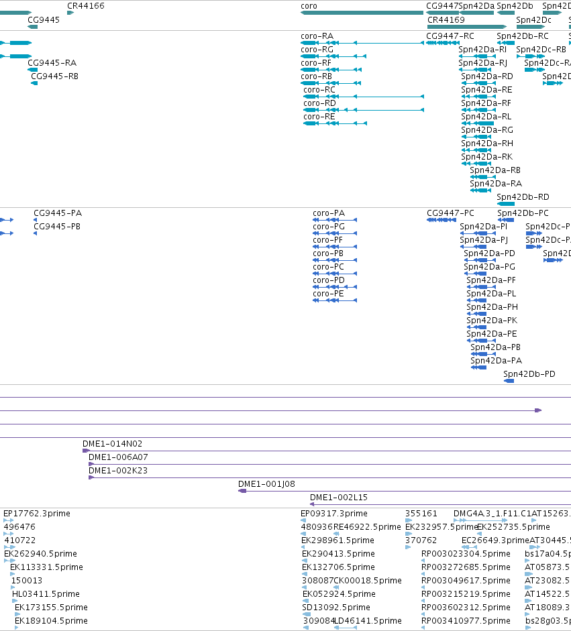Click protein coro-PF
The height and width of the screenshot is (631, 571).
coord(327,240)
